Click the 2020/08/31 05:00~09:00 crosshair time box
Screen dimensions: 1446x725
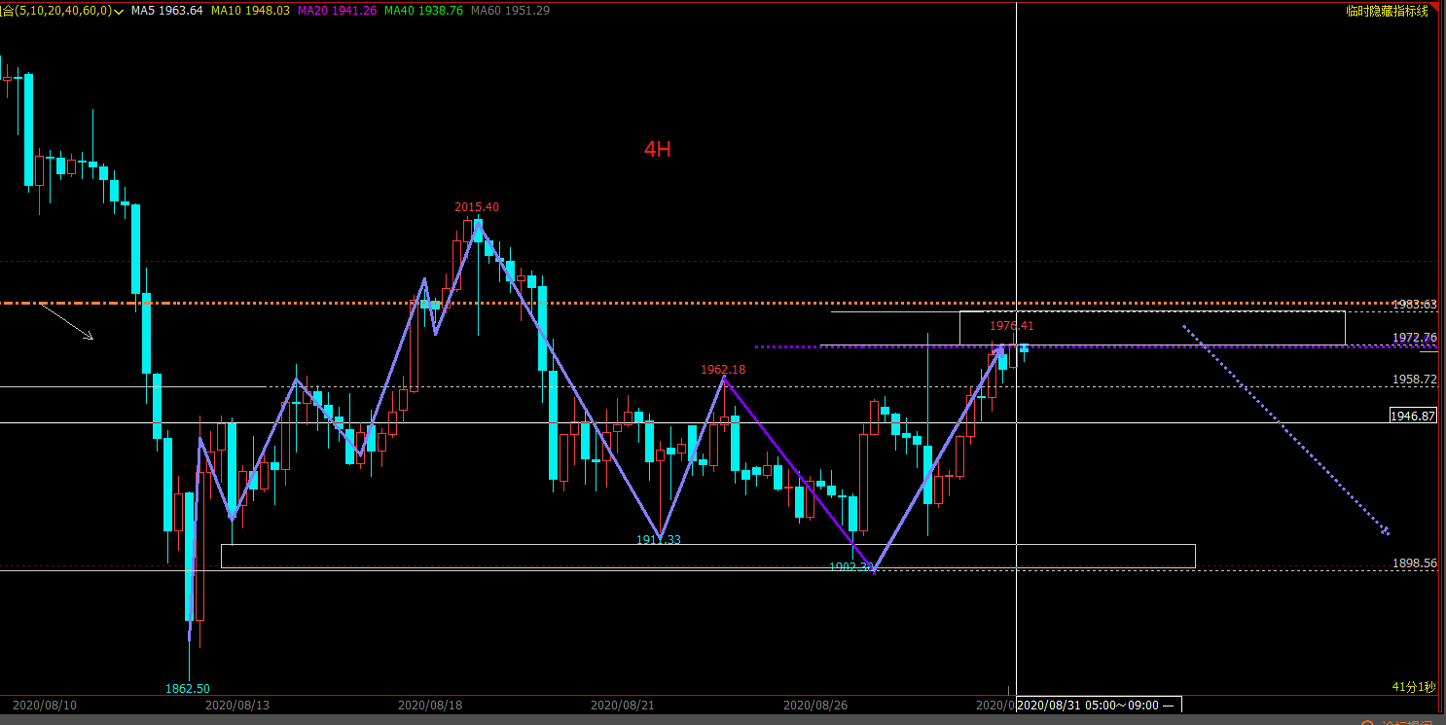point(1099,705)
